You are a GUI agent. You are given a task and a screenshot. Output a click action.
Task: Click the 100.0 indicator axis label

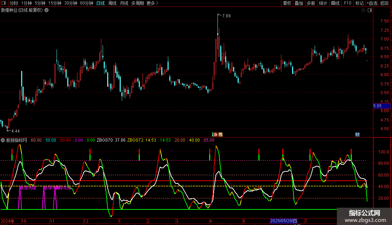(x=383, y=152)
